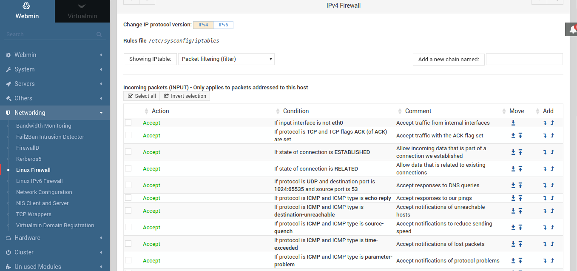Select the destination-unreachable rule checkbox

click(128, 210)
